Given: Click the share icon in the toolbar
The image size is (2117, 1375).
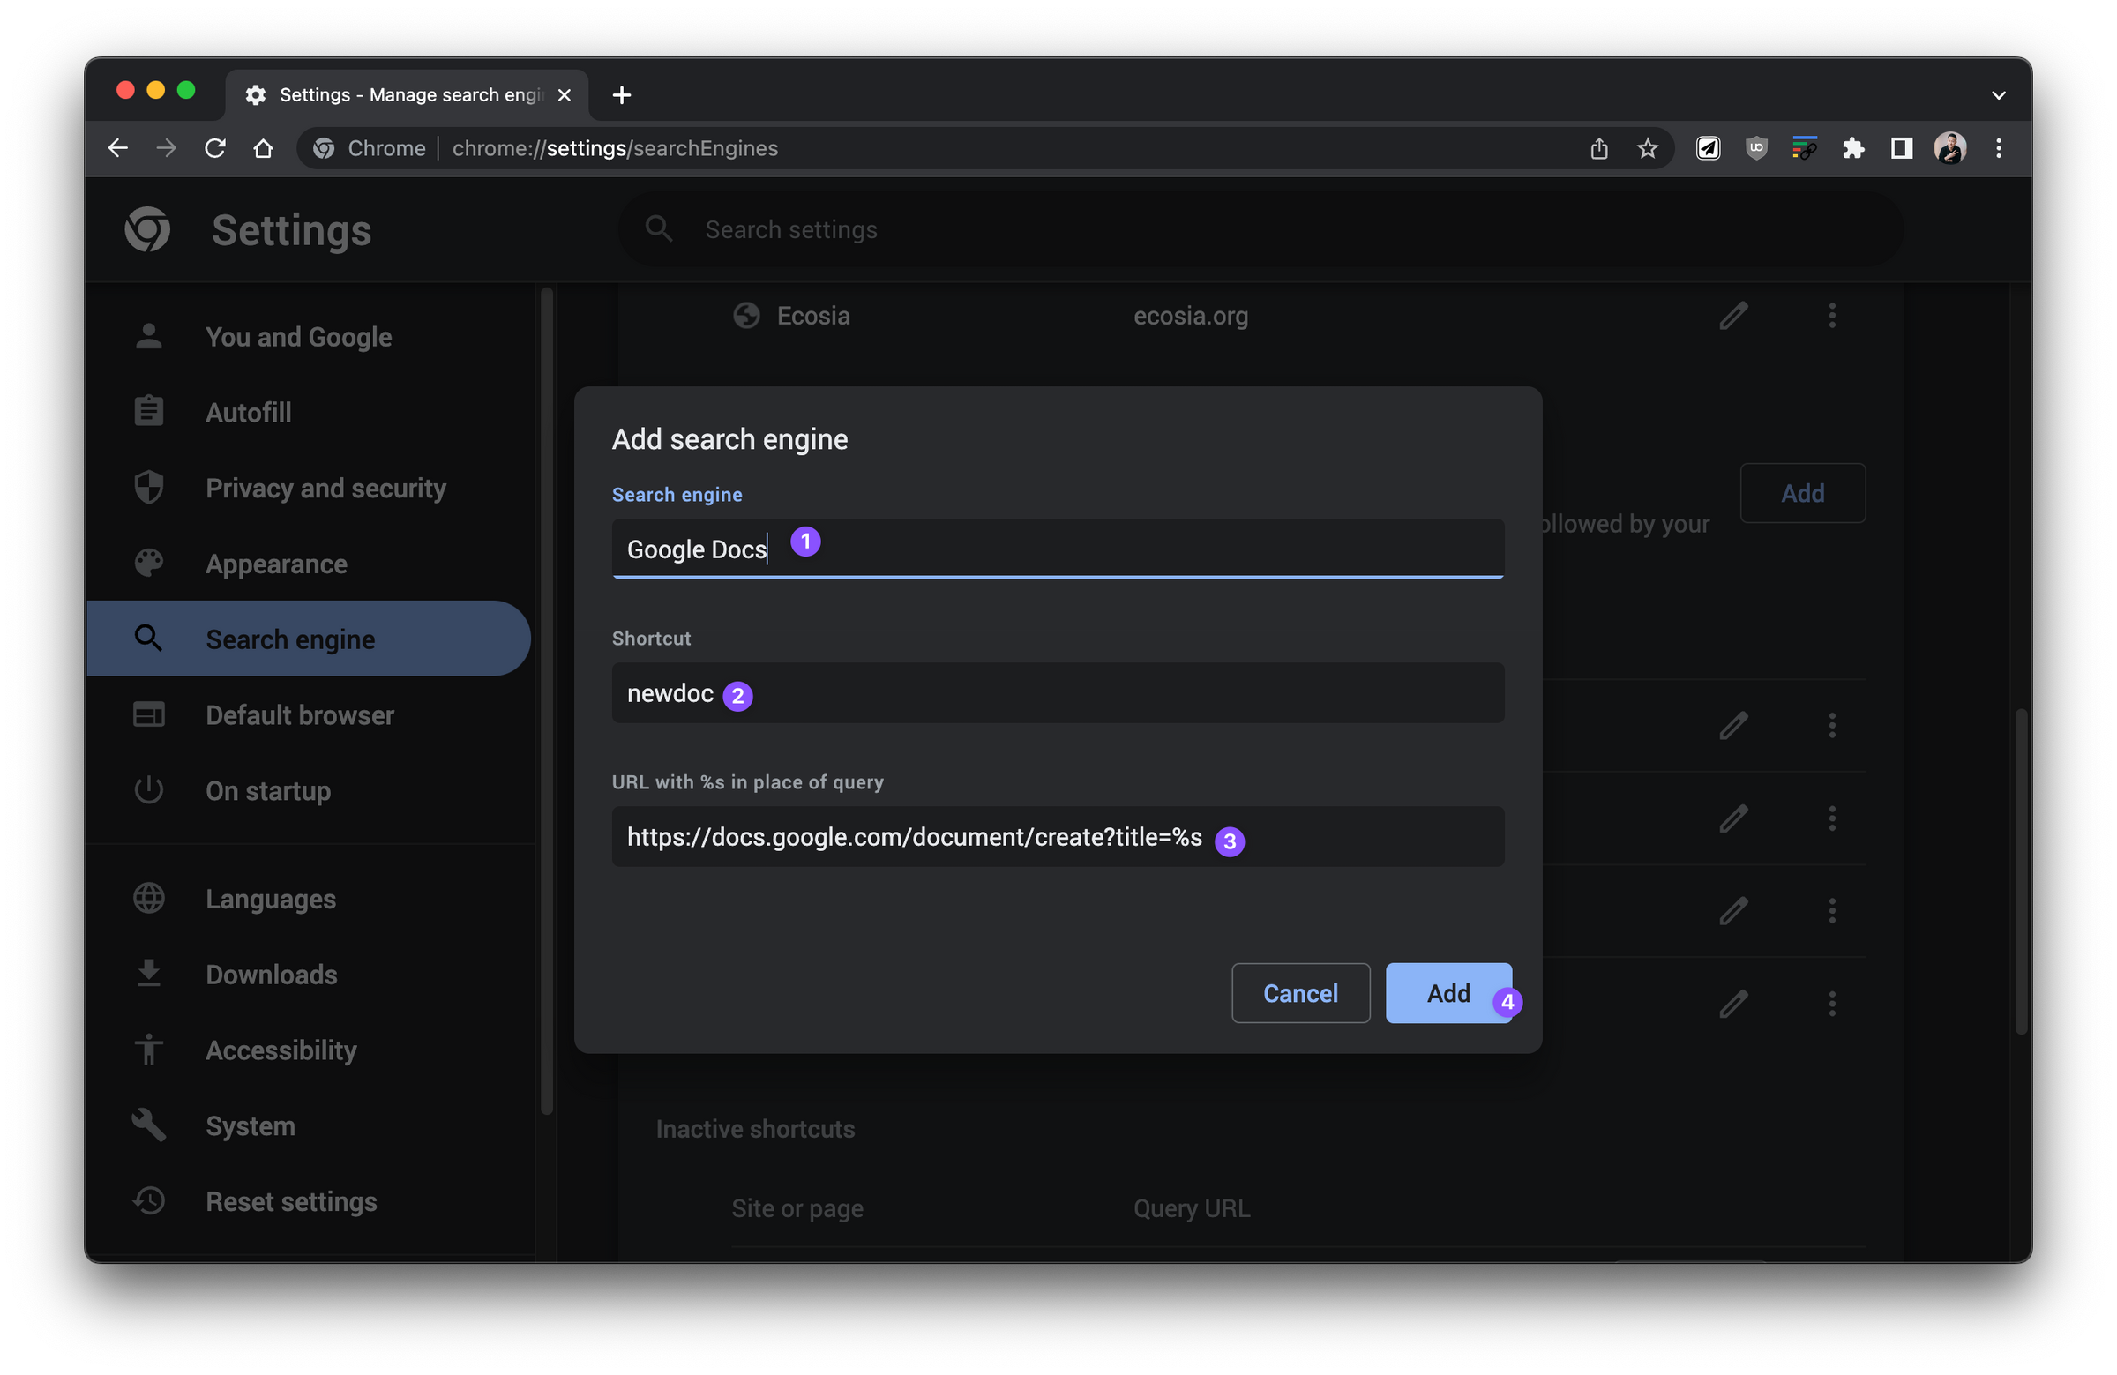Looking at the screenshot, I should click(x=1598, y=147).
